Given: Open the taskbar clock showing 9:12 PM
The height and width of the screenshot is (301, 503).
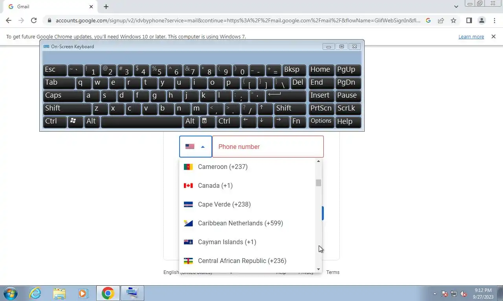Looking at the screenshot, I should (x=483, y=294).
